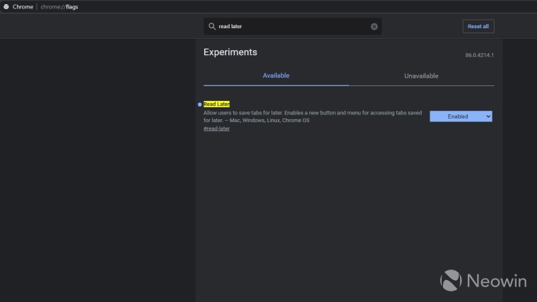Click the Neowin text watermark
The height and width of the screenshot is (302, 537).
[496, 281]
